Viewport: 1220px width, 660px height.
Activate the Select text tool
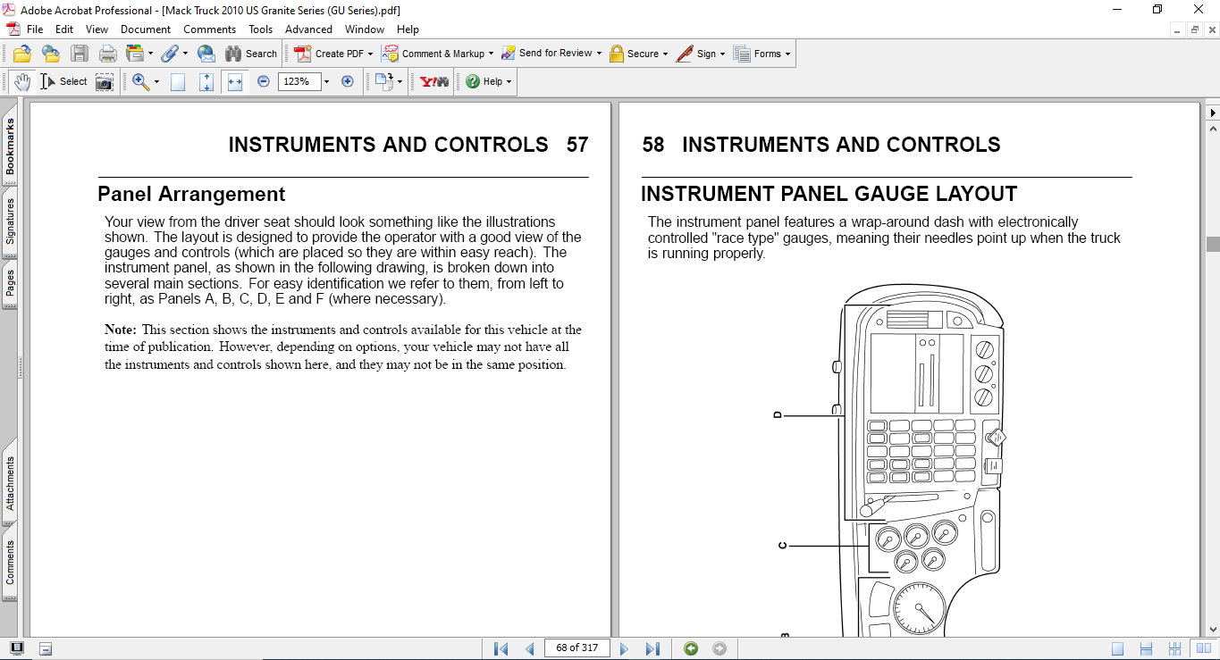tap(63, 81)
